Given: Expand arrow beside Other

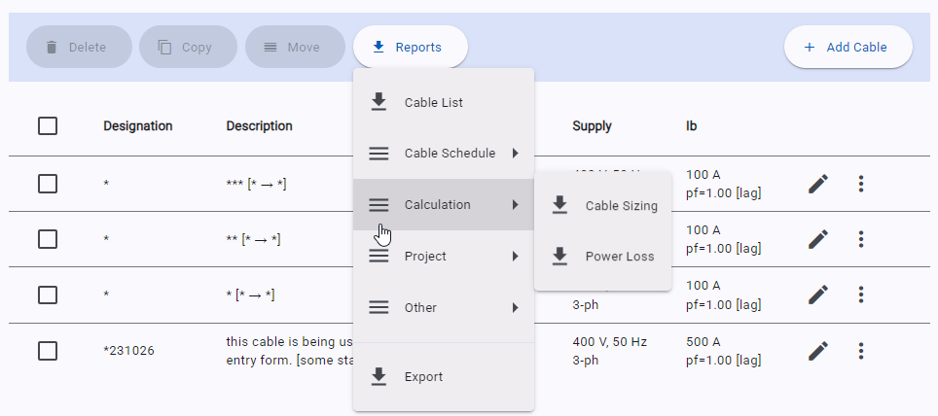Looking at the screenshot, I should tap(515, 307).
